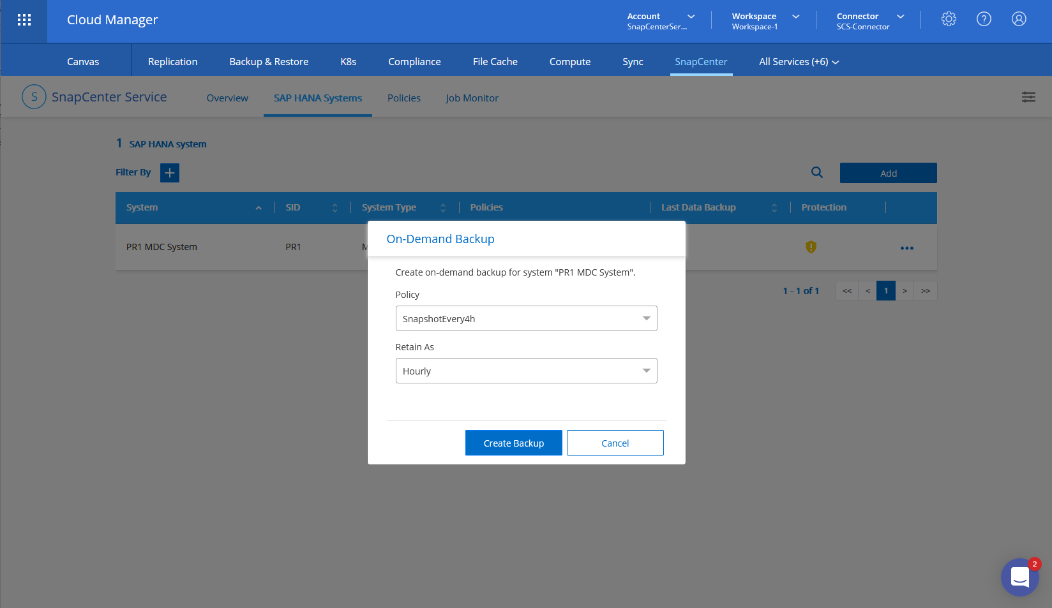Select the K8s tab

click(349, 62)
